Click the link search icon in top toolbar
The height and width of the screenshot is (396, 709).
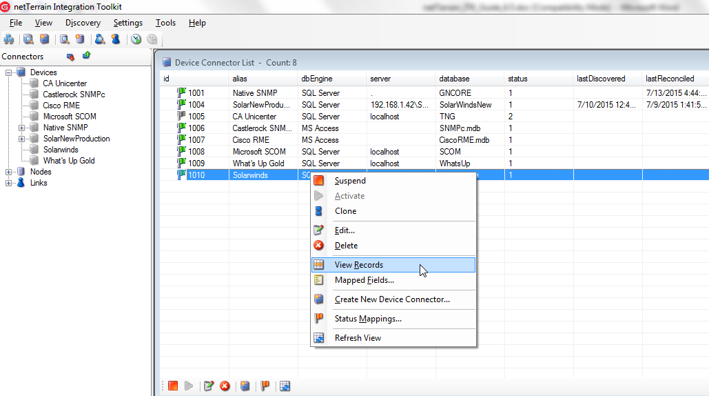click(x=100, y=39)
